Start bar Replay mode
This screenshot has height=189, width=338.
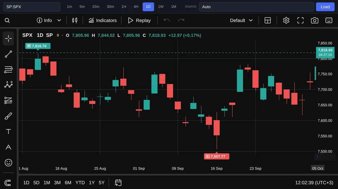139,20
